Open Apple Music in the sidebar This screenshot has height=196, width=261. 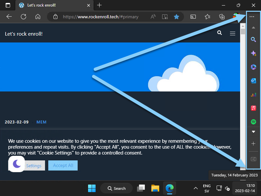[x=253, y=108]
